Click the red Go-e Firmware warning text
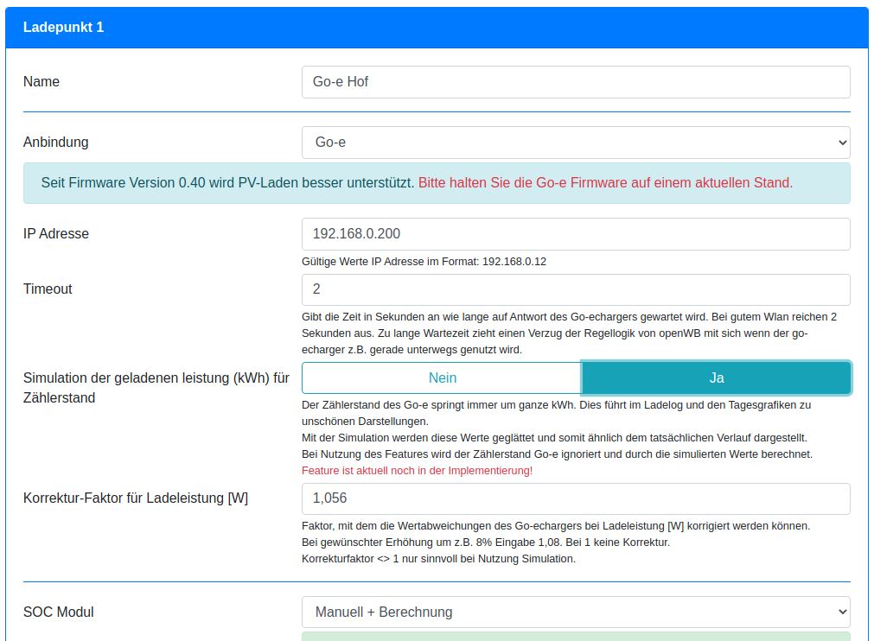This screenshot has height=641, width=874. pyautogui.click(x=605, y=182)
